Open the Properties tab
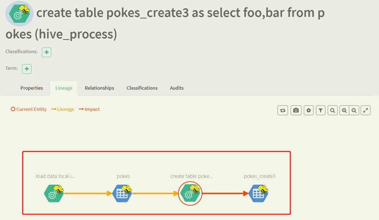379x220 pixels. (x=31, y=88)
